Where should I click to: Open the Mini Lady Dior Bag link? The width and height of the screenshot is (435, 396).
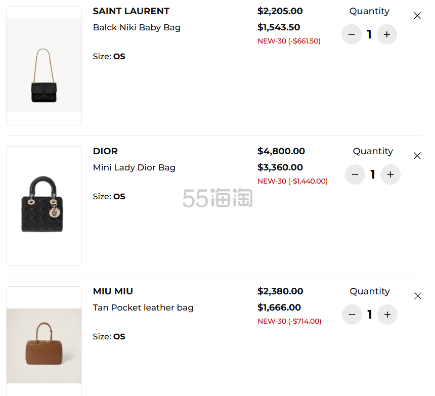(134, 167)
